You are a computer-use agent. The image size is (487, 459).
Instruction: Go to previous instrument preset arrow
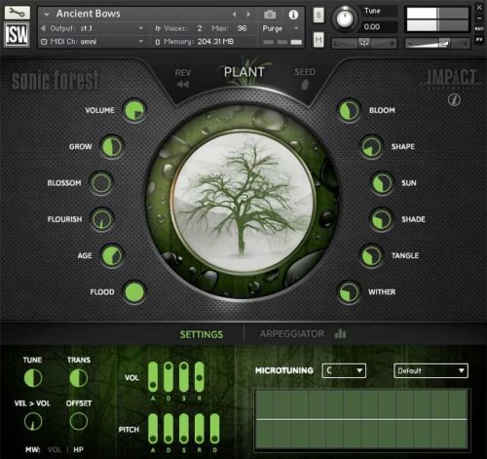[235, 15]
